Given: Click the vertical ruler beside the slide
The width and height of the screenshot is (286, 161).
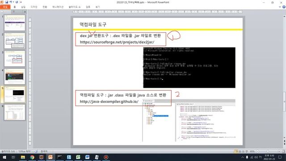Looking at the screenshot, I should click(30, 81).
